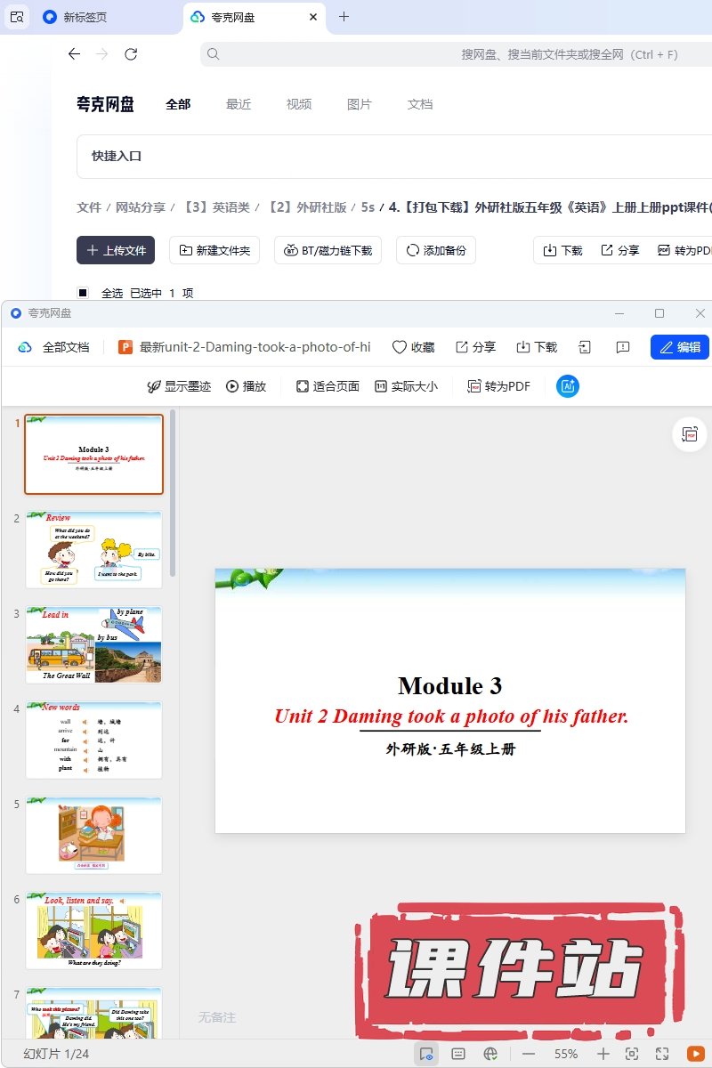Click the blue 编辑 edit button
This screenshot has width=712, height=1068.
click(x=679, y=347)
